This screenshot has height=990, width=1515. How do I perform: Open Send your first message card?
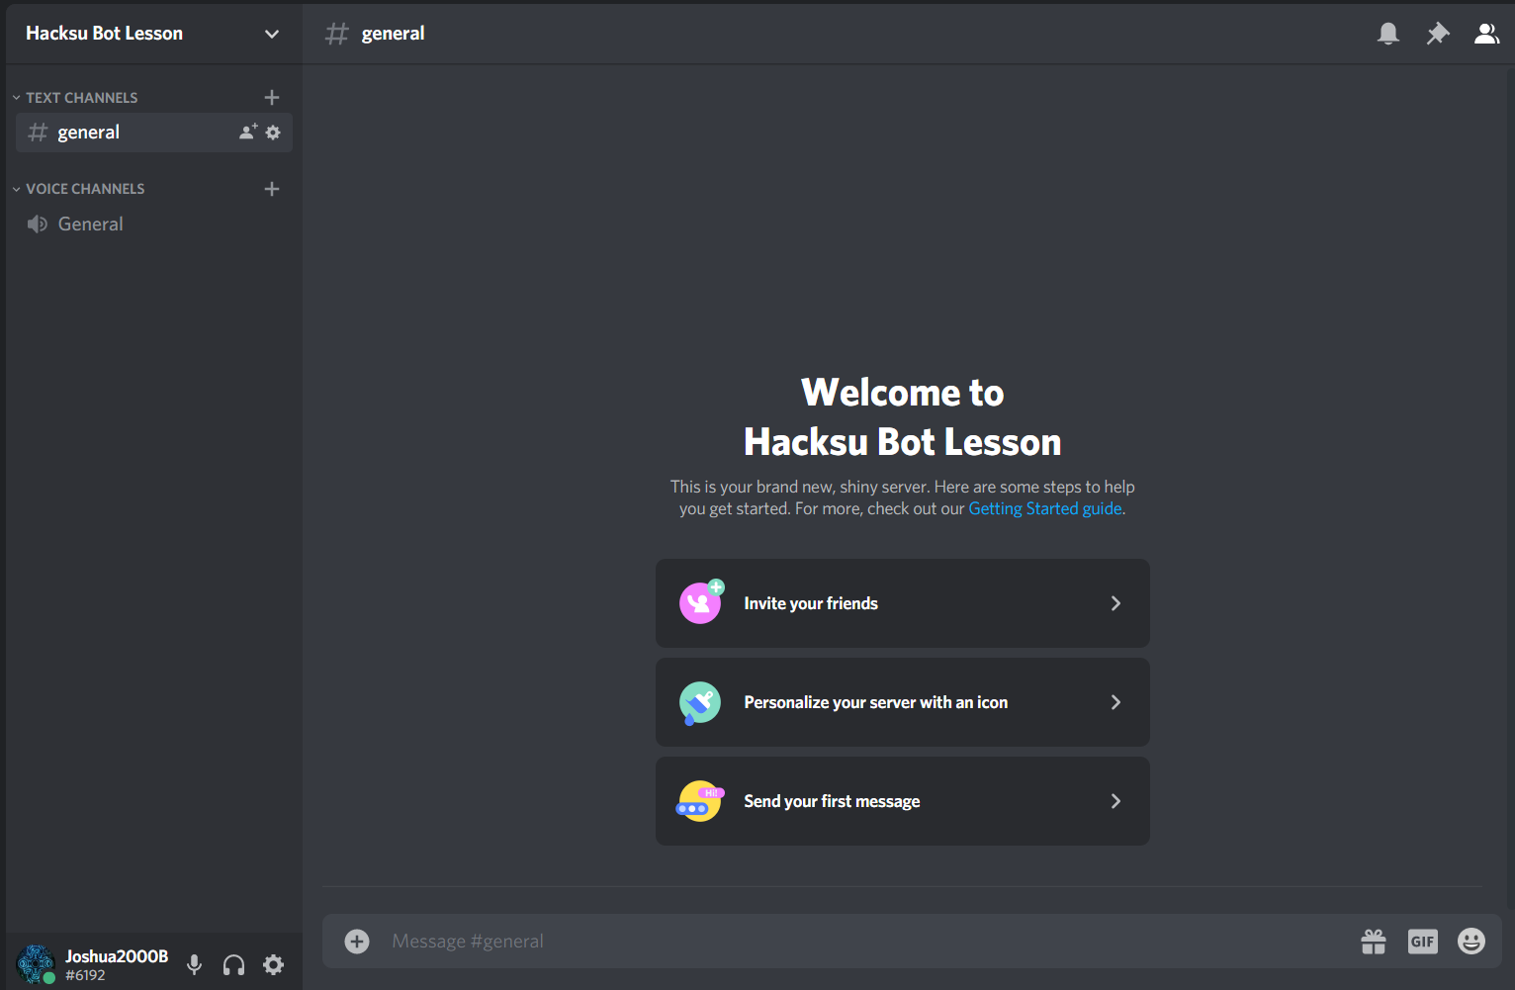[903, 801]
